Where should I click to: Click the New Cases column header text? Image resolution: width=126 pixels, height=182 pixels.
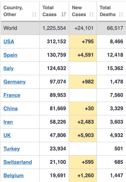coord(79,11)
